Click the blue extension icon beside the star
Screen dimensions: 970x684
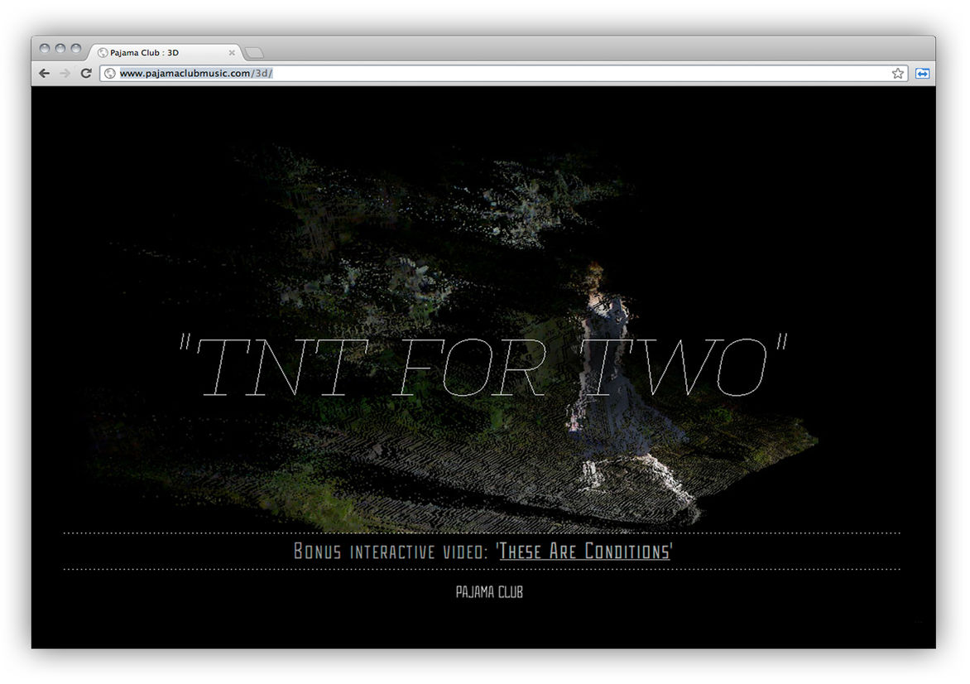(922, 74)
